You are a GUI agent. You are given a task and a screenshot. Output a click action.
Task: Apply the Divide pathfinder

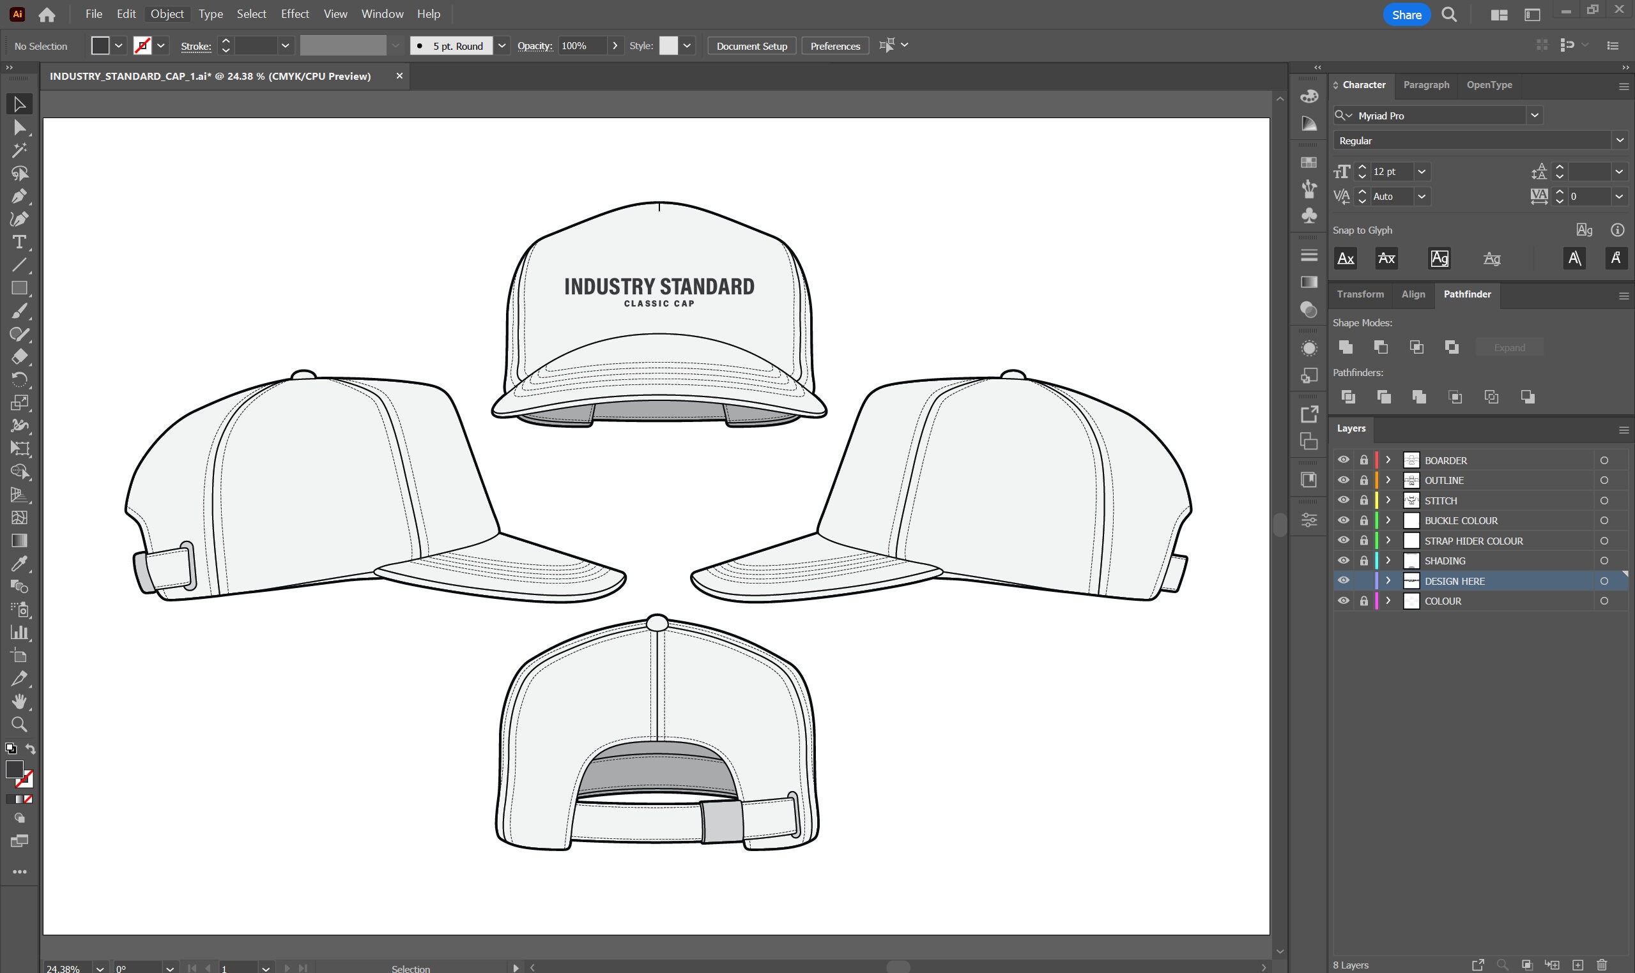pyautogui.click(x=1348, y=396)
